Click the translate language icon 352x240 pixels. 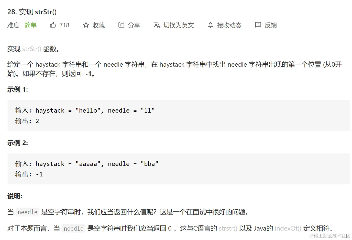coord(157,25)
